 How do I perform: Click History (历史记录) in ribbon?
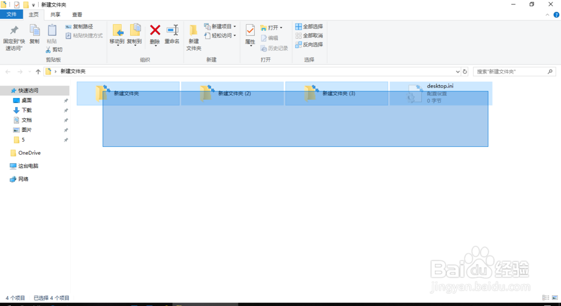tap(274, 48)
